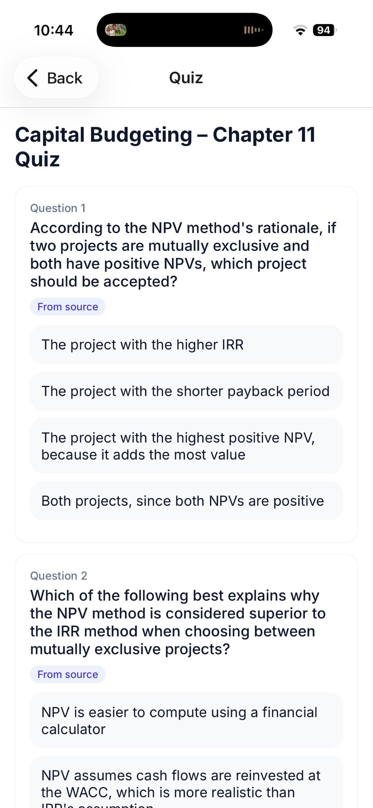Open the From source tag on Question 1

coord(68,307)
